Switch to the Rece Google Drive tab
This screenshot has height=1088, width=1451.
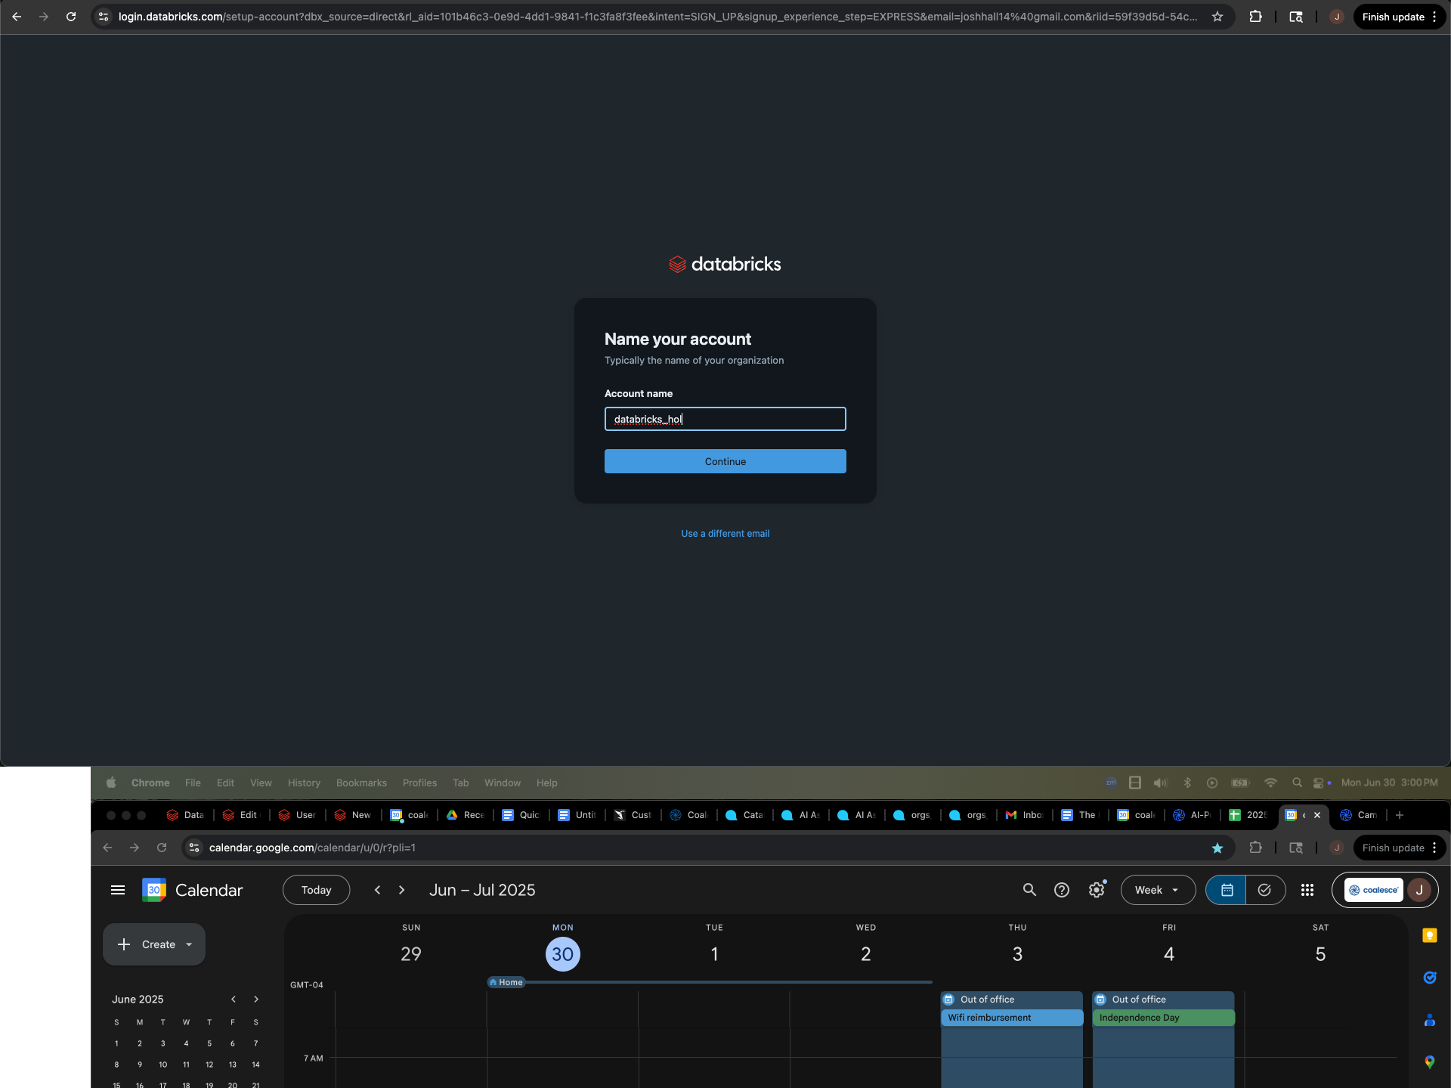point(466,814)
